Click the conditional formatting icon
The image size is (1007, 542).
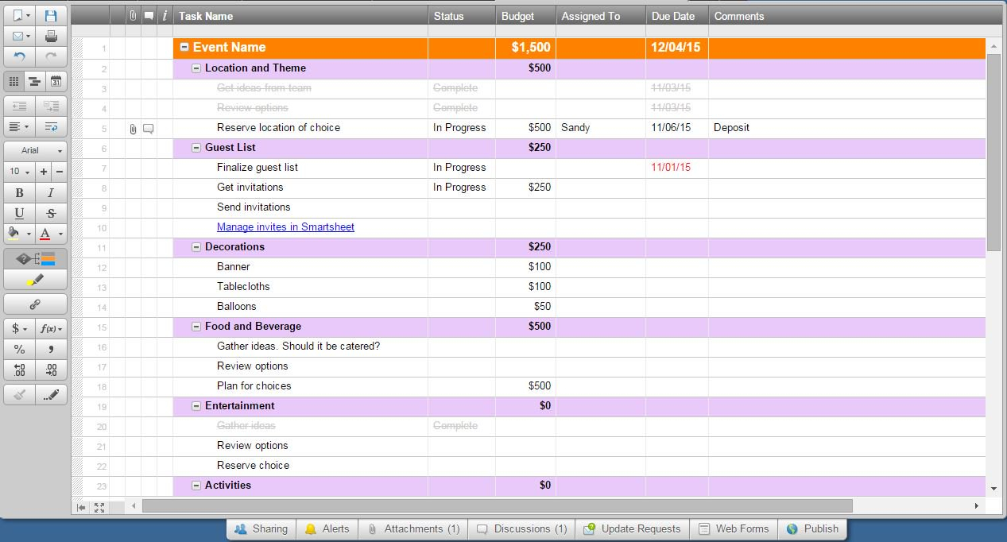pos(35,259)
